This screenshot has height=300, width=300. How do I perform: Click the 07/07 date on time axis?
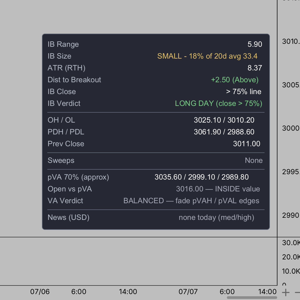click(188, 292)
